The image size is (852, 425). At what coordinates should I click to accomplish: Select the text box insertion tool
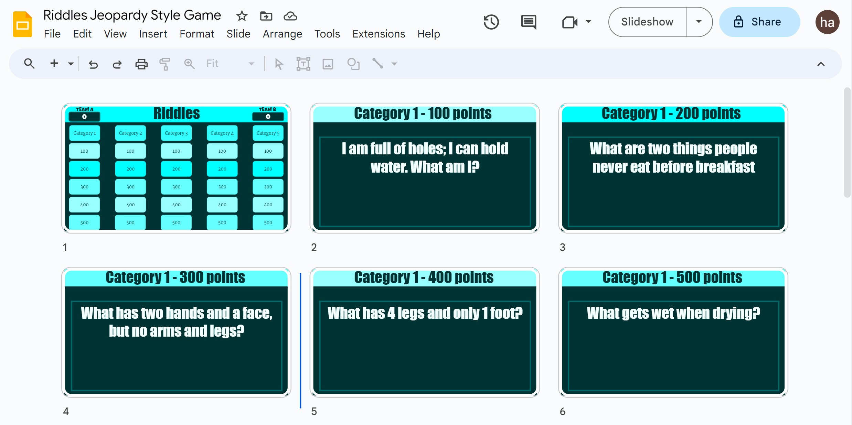click(303, 64)
